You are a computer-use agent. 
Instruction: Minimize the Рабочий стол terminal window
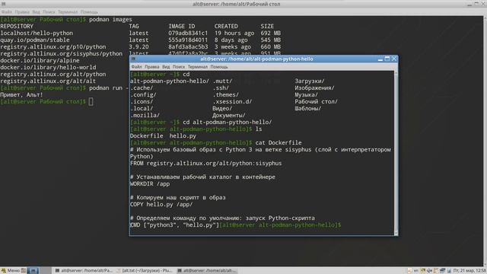(x=469, y=4)
